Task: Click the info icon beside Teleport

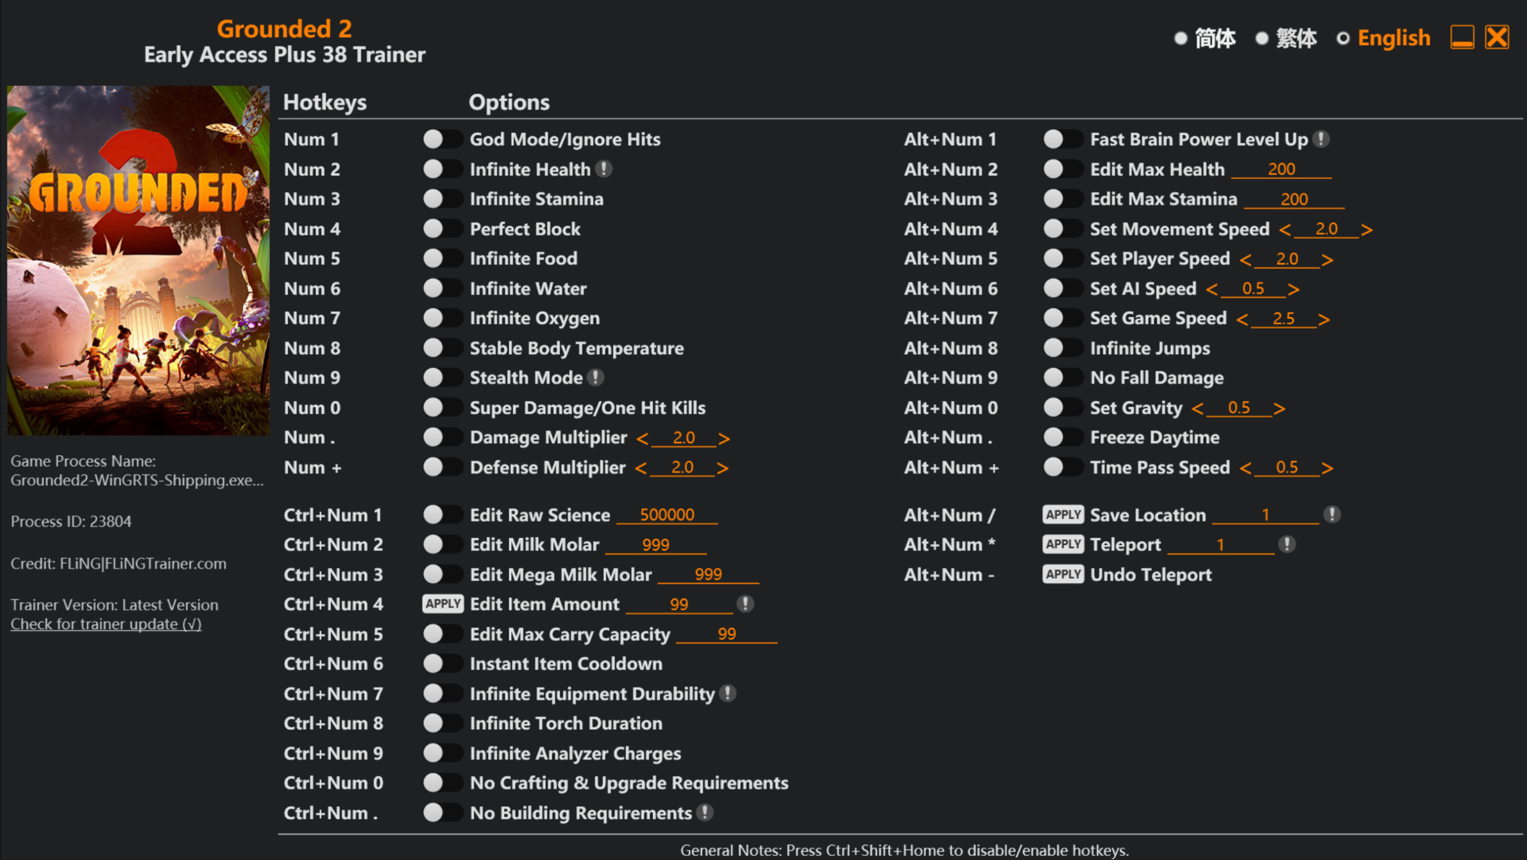Action: (x=1287, y=544)
